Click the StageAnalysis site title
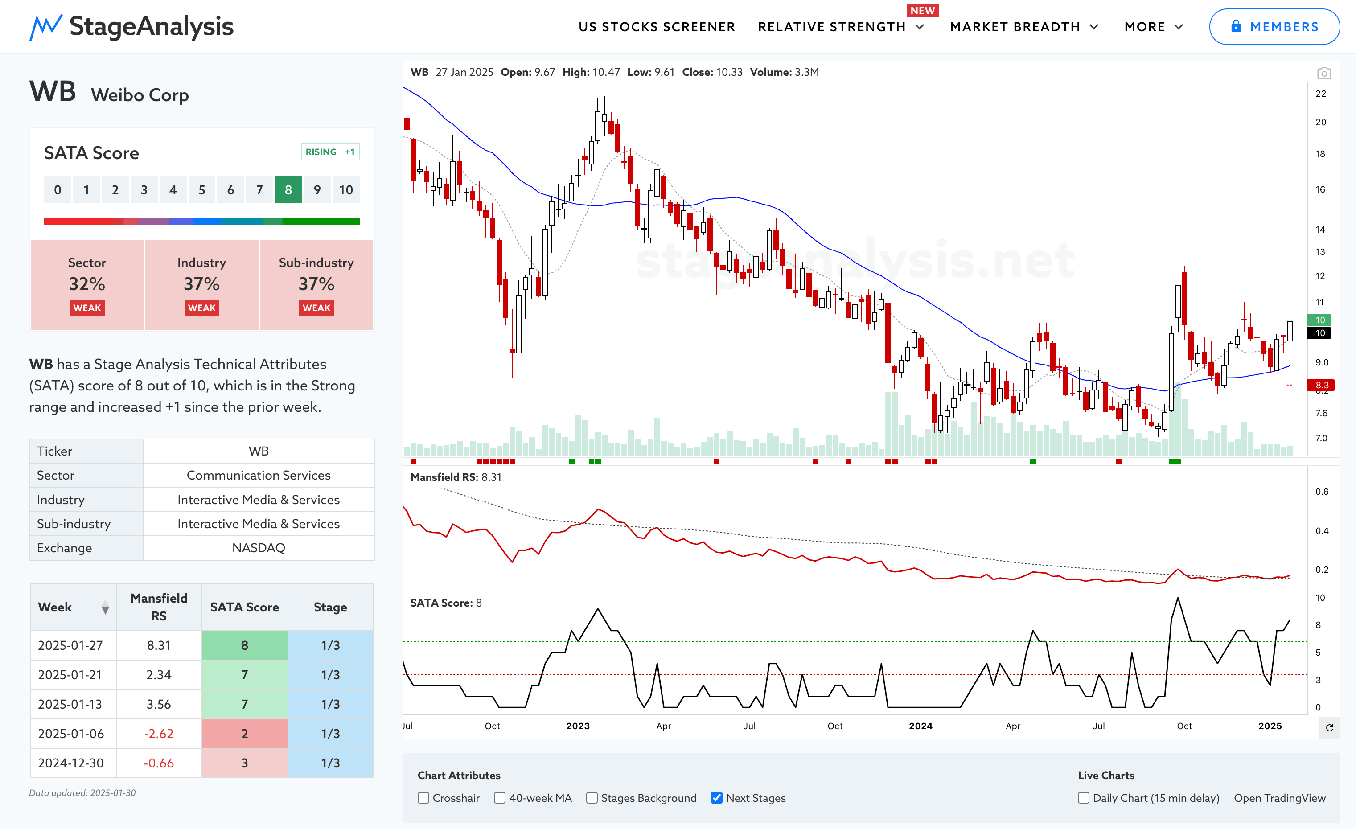 pyautogui.click(x=152, y=26)
